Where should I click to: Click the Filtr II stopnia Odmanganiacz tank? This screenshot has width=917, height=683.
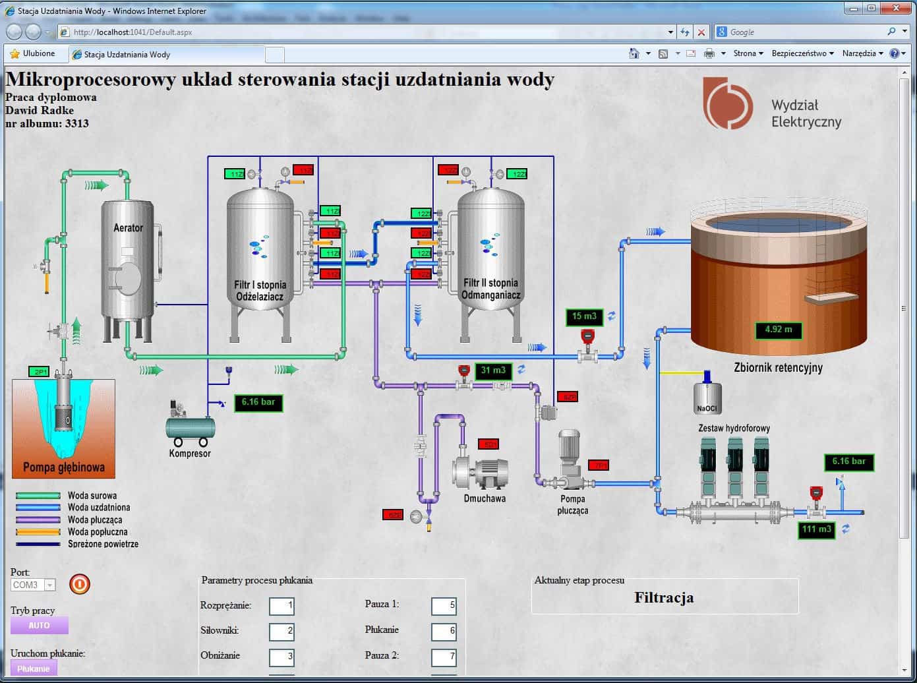pos(490,264)
